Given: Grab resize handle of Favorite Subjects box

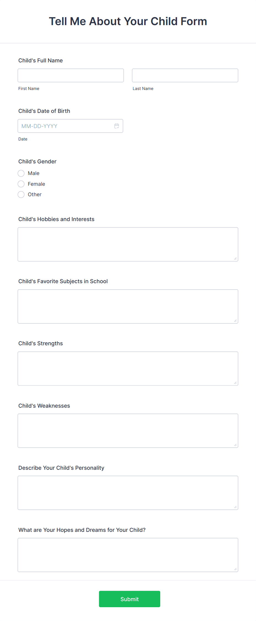Looking at the screenshot, I should click(235, 321).
